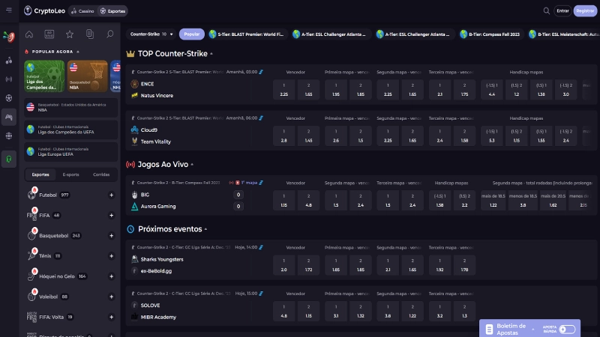Click the Registrar button
Screen dimensions: 600x337
585,10
